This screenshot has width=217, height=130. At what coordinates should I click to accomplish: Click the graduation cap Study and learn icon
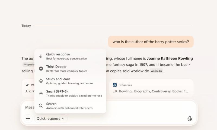[x=41, y=81]
